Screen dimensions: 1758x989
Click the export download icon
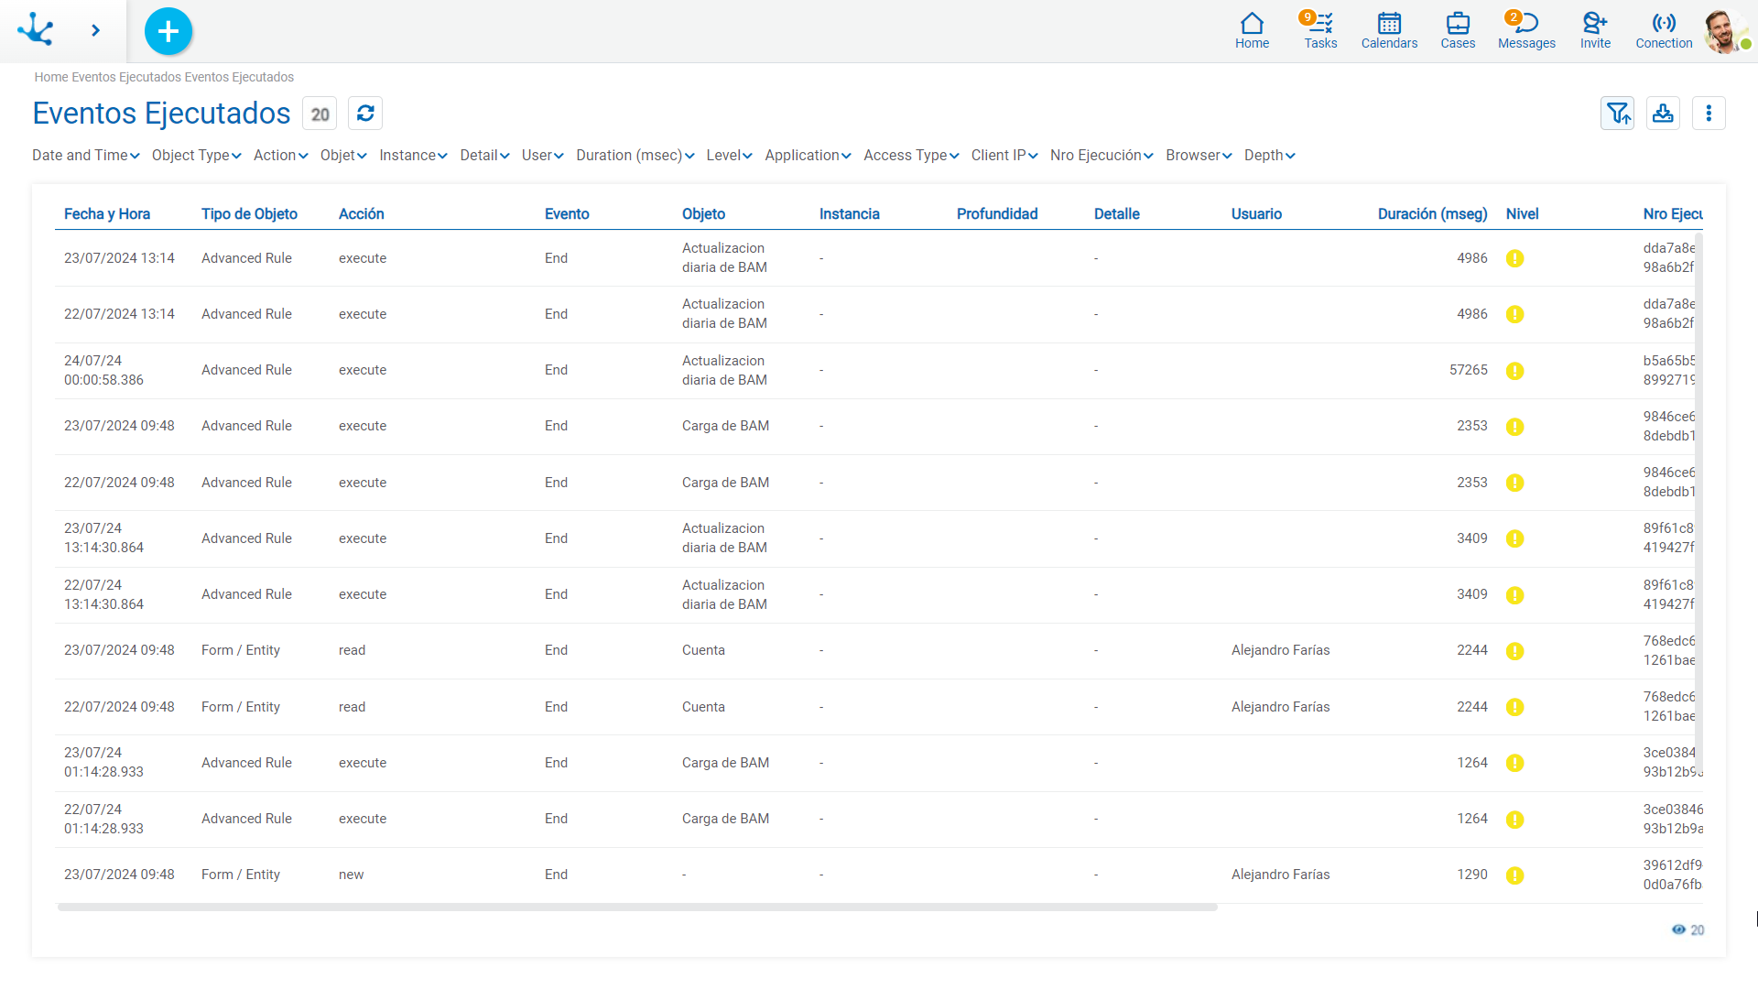click(1663, 114)
